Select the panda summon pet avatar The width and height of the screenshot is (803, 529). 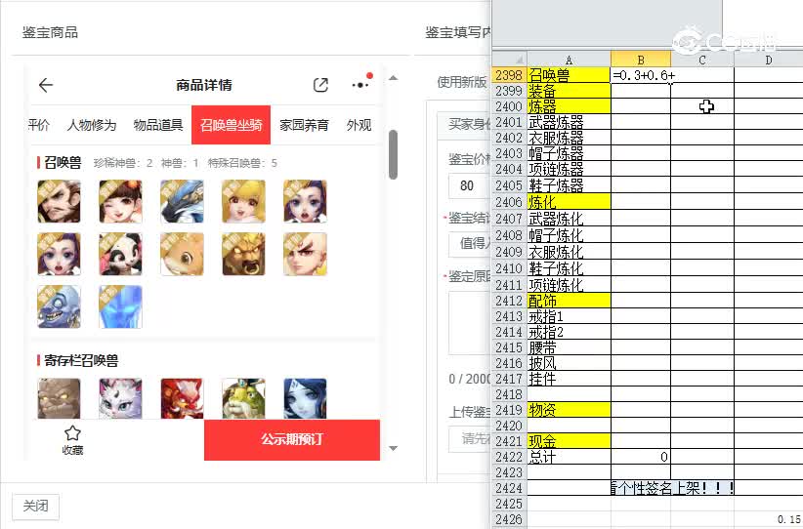coord(120,255)
